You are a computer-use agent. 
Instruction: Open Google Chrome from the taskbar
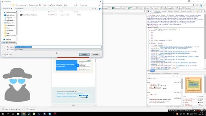click(x=23, y=114)
